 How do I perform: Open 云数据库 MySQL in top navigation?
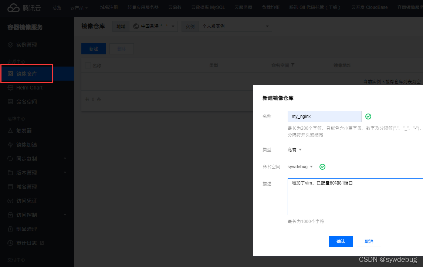208,7
